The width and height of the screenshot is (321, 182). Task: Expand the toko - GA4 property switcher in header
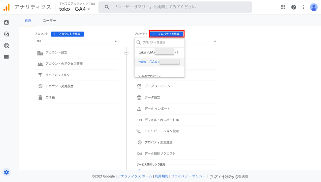[75, 9]
